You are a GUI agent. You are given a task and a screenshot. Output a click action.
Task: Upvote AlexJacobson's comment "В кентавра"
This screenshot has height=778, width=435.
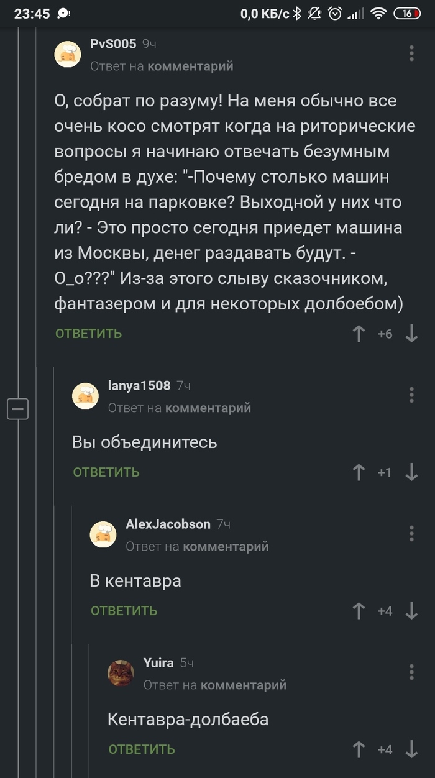pyautogui.click(x=359, y=611)
